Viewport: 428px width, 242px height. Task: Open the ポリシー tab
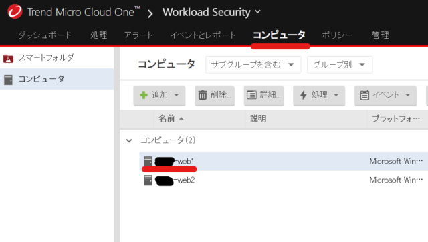tap(337, 35)
